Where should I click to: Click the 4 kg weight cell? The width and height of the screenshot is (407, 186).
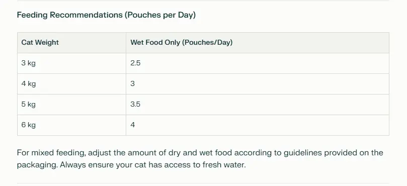pyautogui.click(x=71, y=84)
